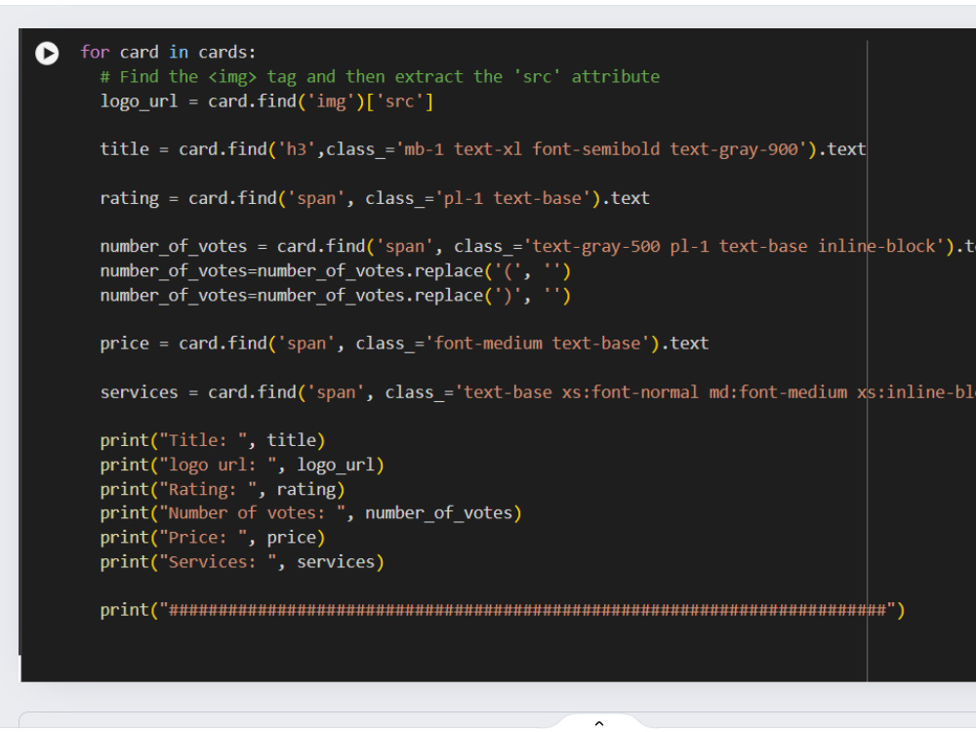This screenshot has width=976, height=732.
Task: Click the services = card.find line
Action: (538, 392)
